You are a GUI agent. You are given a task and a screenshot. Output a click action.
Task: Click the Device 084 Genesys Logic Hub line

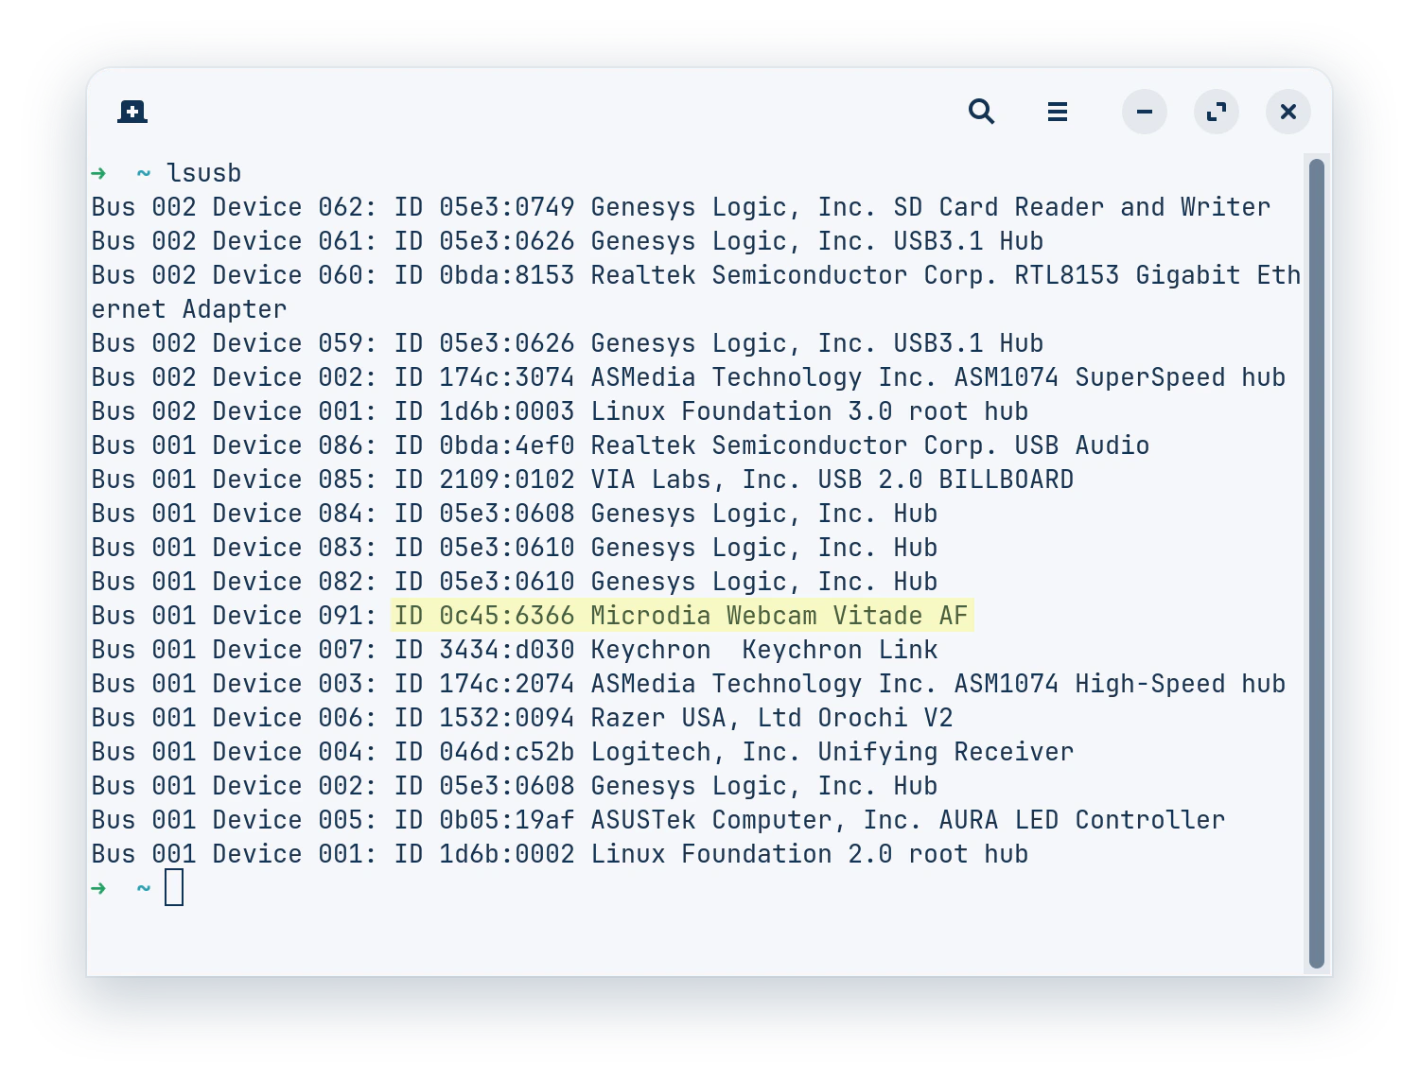pos(515,514)
